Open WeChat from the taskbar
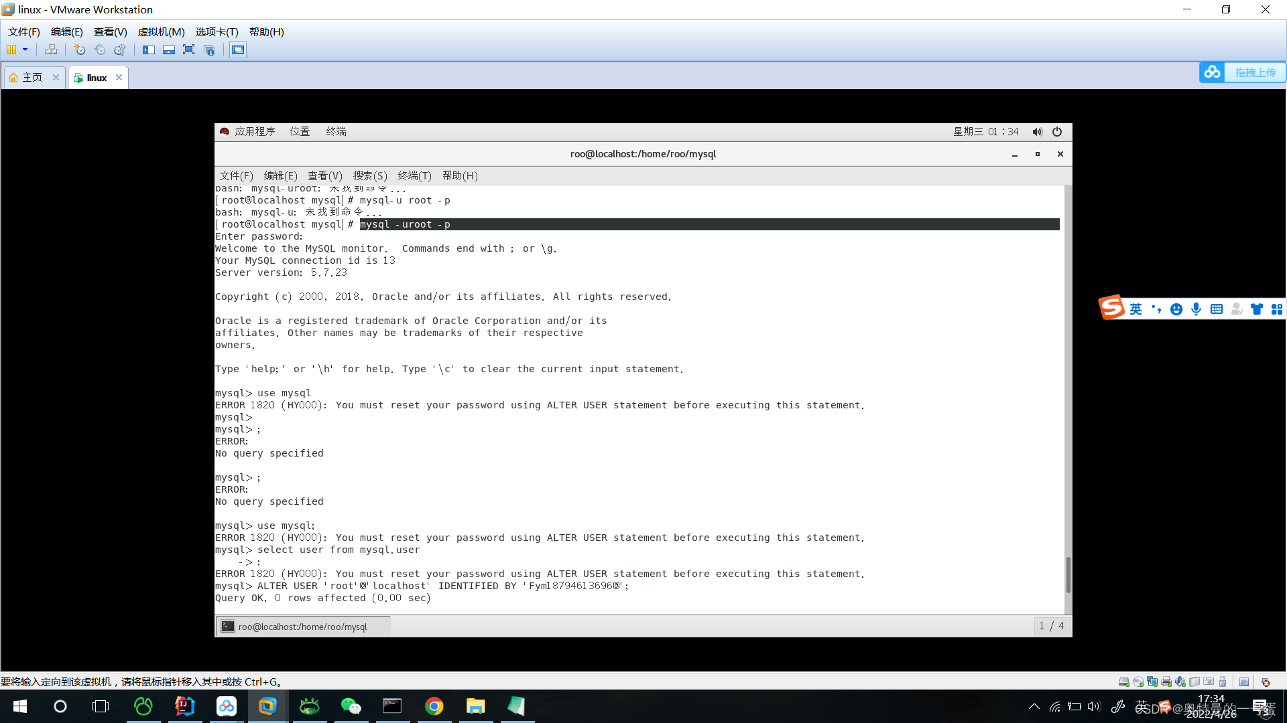This screenshot has width=1287, height=723. coord(351,706)
